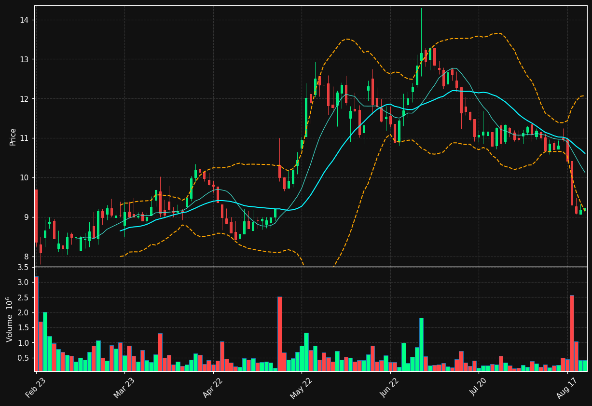Select the 9 tick on price axis
The height and width of the screenshot is (406, 592).
click(27, 217)
